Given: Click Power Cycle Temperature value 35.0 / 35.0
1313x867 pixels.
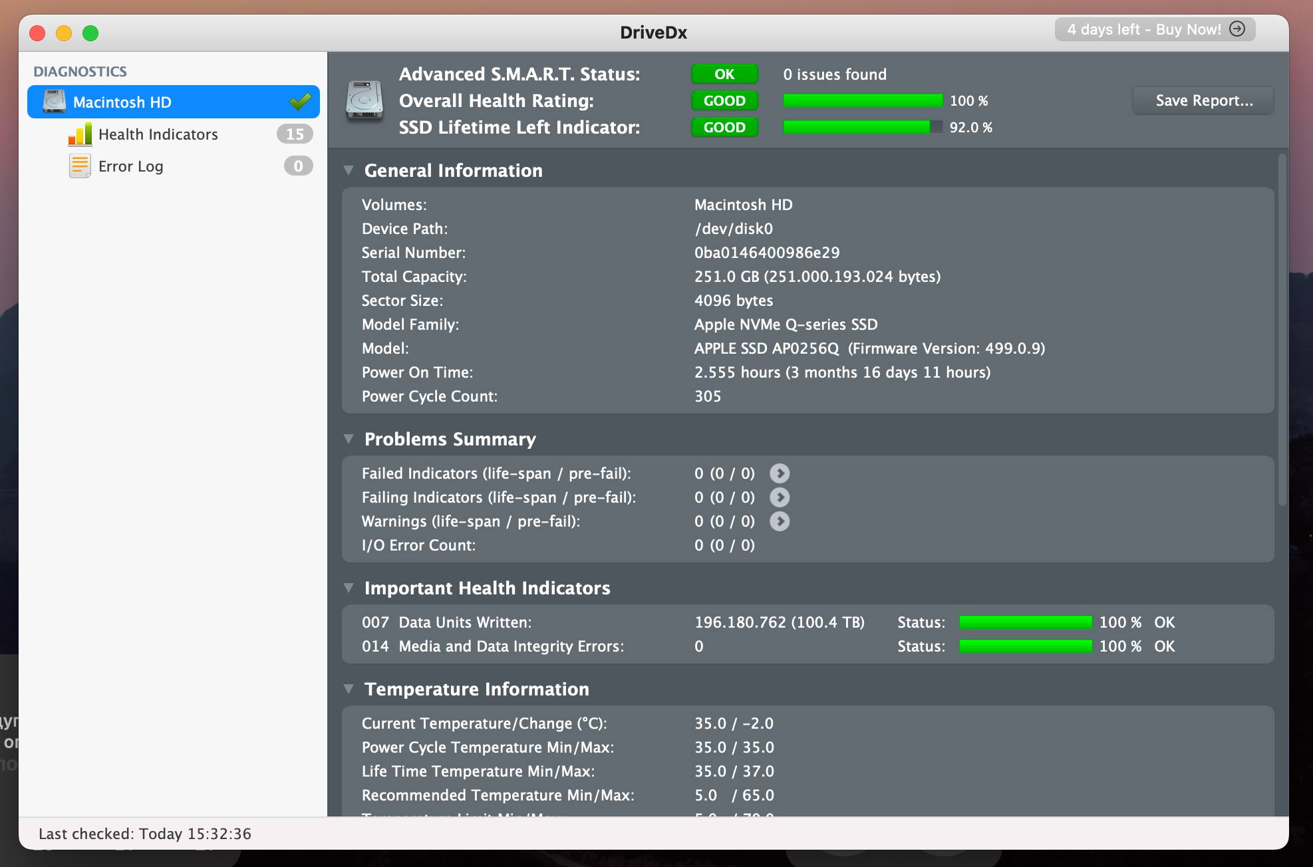Looking at the screenshot, I should coord(734,748).
